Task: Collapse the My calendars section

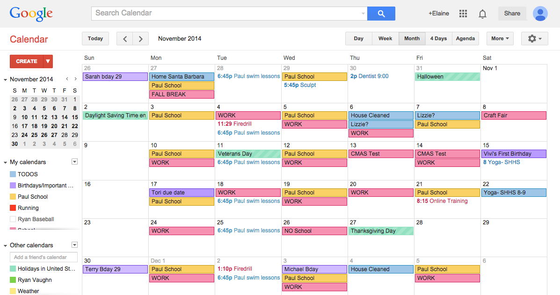Action: pyautogui.click(x=5, y=162)
